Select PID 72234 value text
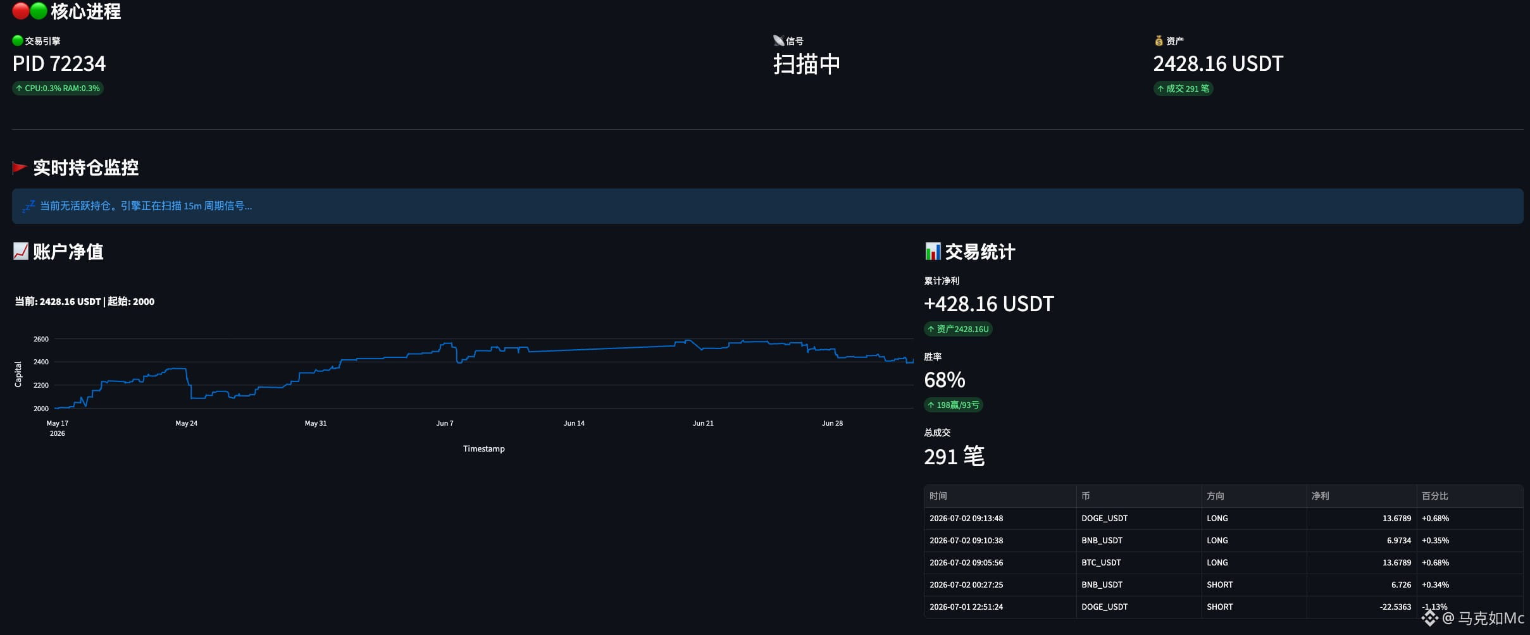This screenshot has height=635, width=1530. pos(59,63)
